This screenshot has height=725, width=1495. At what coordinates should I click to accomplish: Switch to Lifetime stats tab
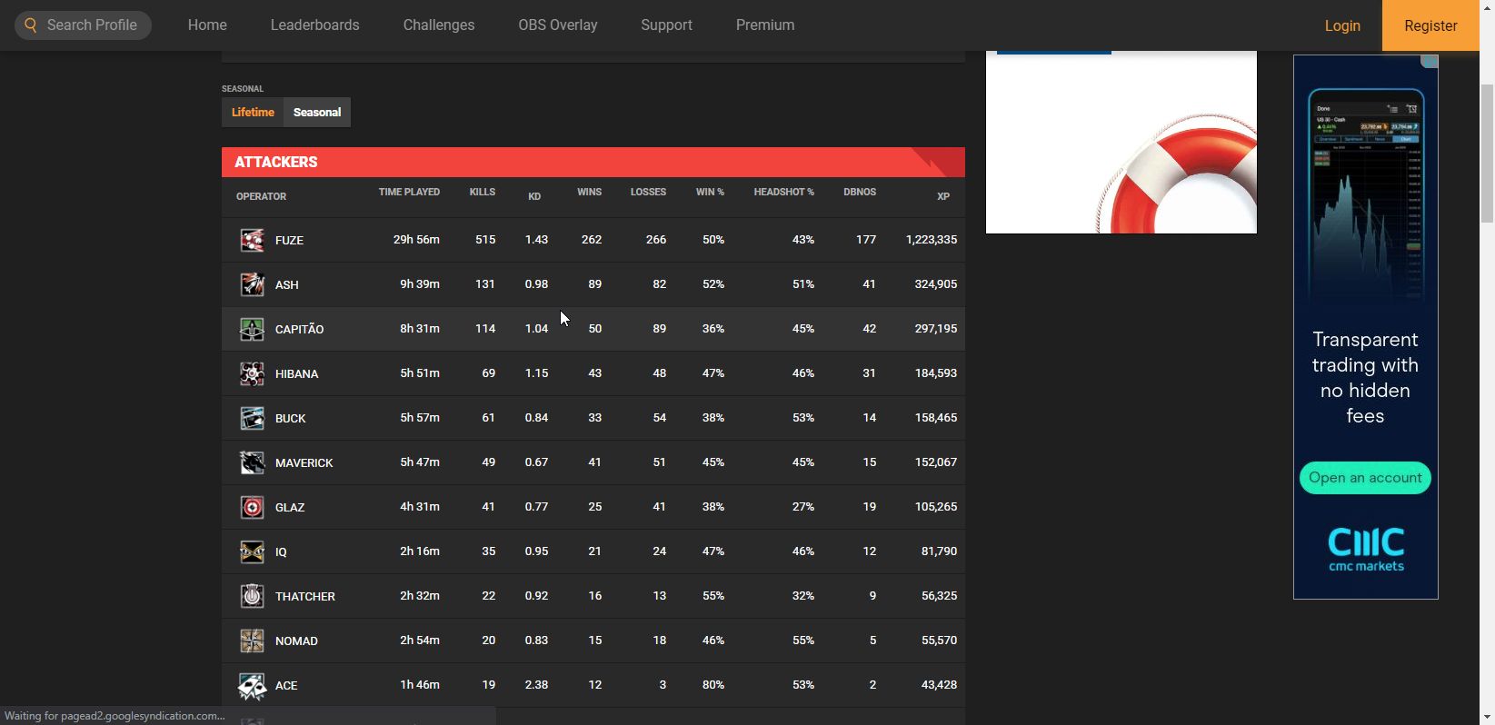[253, 113]
